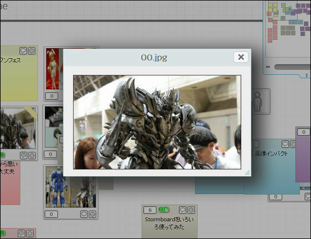Image resolution: width=311 pixels, height=239 pixels.
Task: Select the 画像インパクト note text
Action: point(271,154)
